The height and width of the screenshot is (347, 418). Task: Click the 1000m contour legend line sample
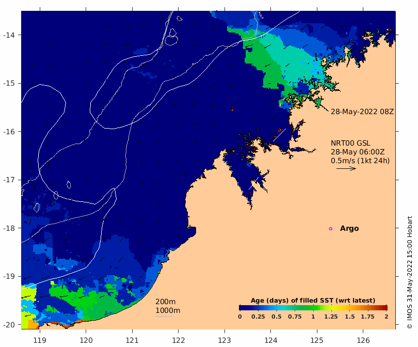[x=164, y=317]
